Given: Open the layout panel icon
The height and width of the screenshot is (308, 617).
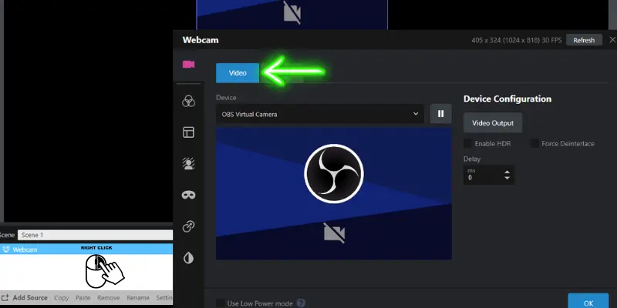Looking at the screenshot, I should (188, 132).
